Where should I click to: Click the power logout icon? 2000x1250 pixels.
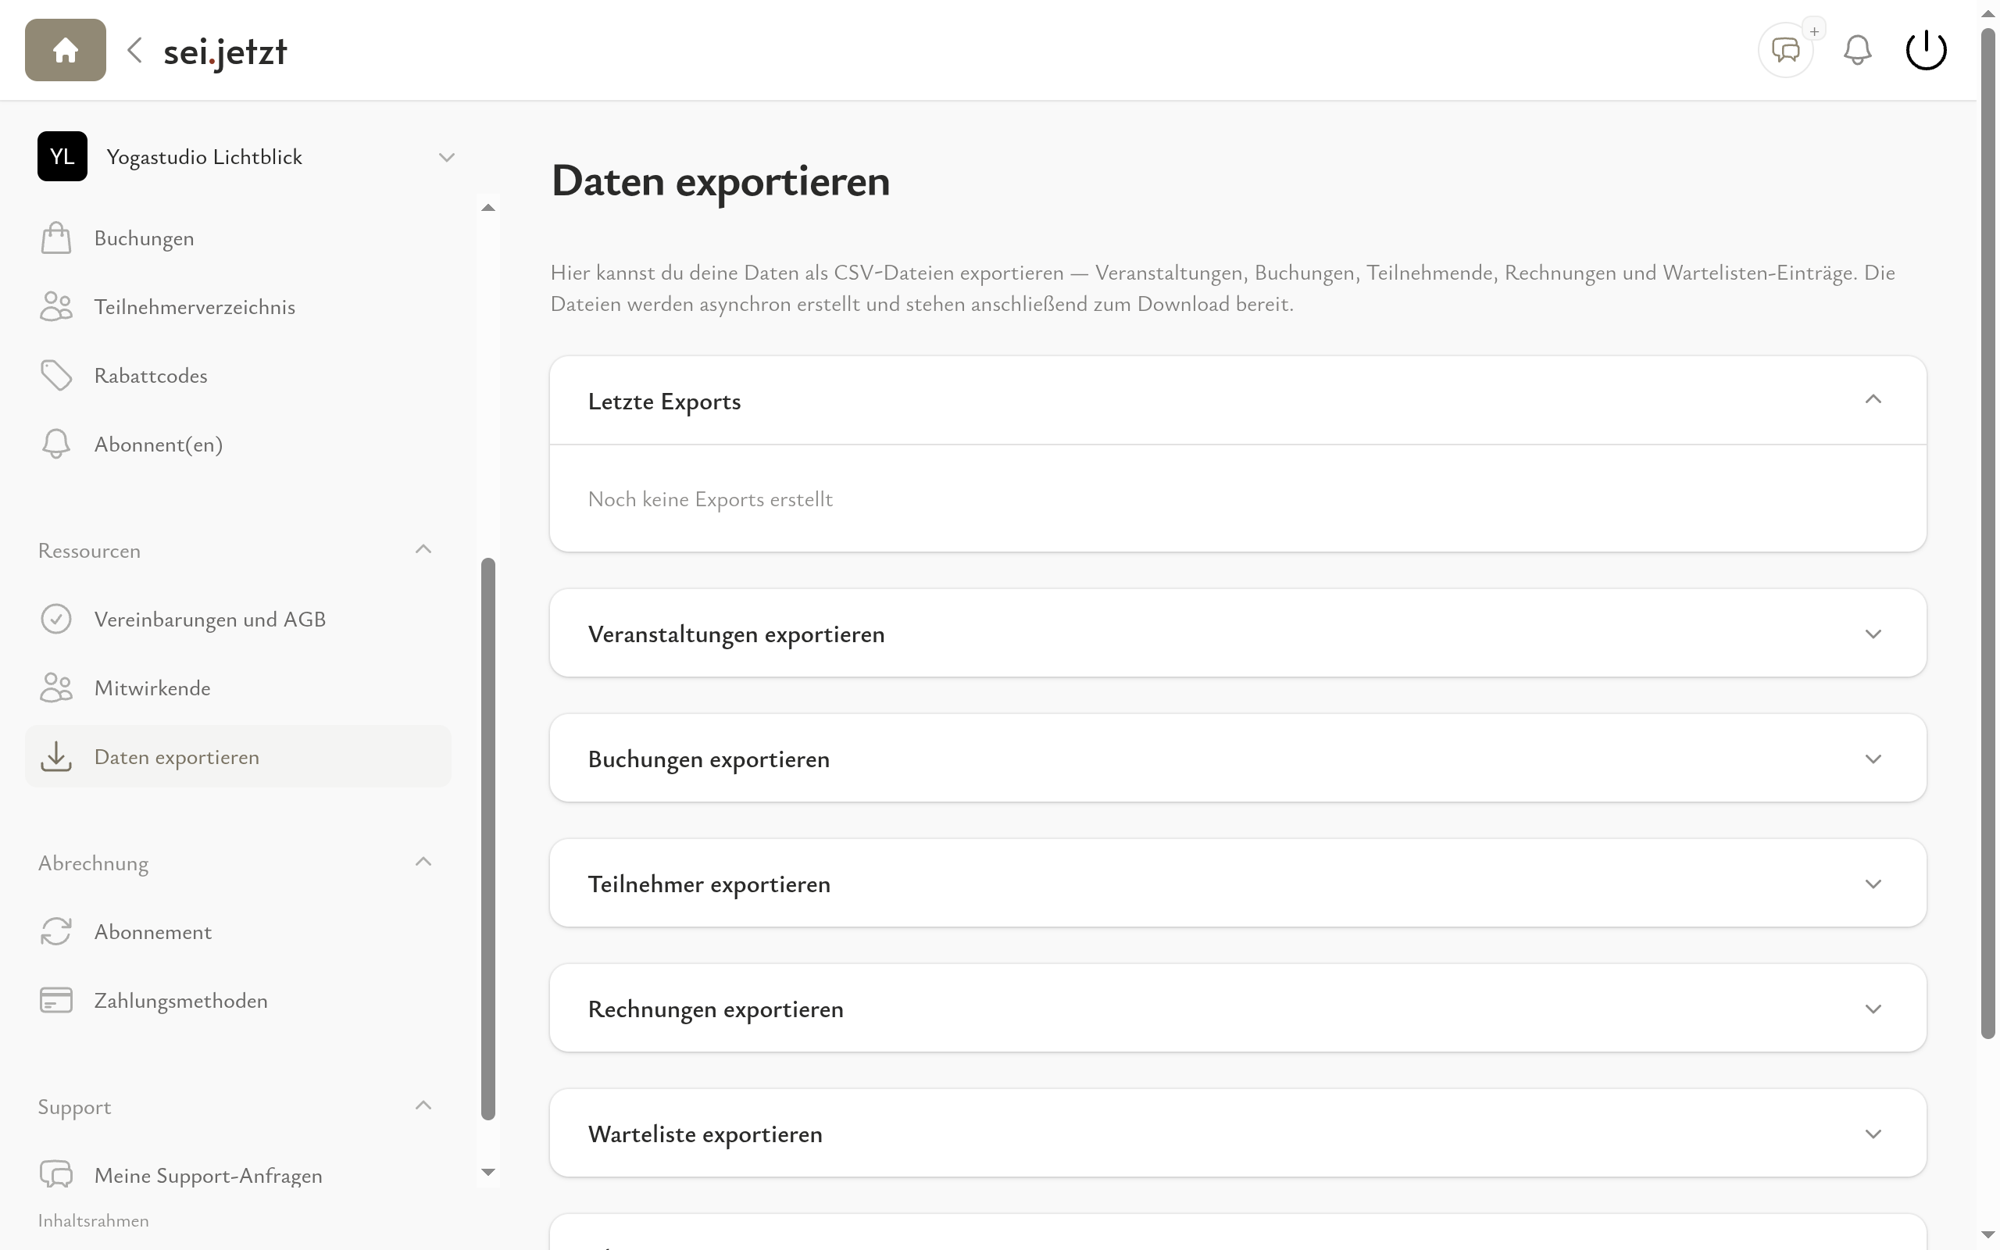(1926, 51)
